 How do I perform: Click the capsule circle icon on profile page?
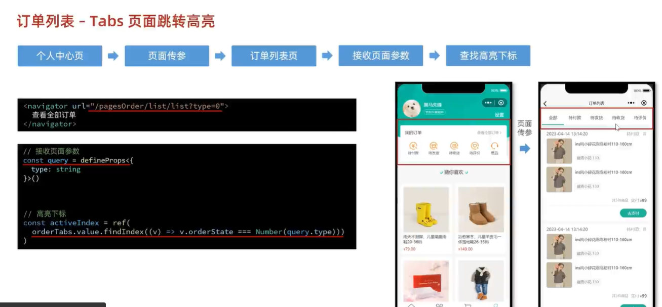tap(501, 103)
